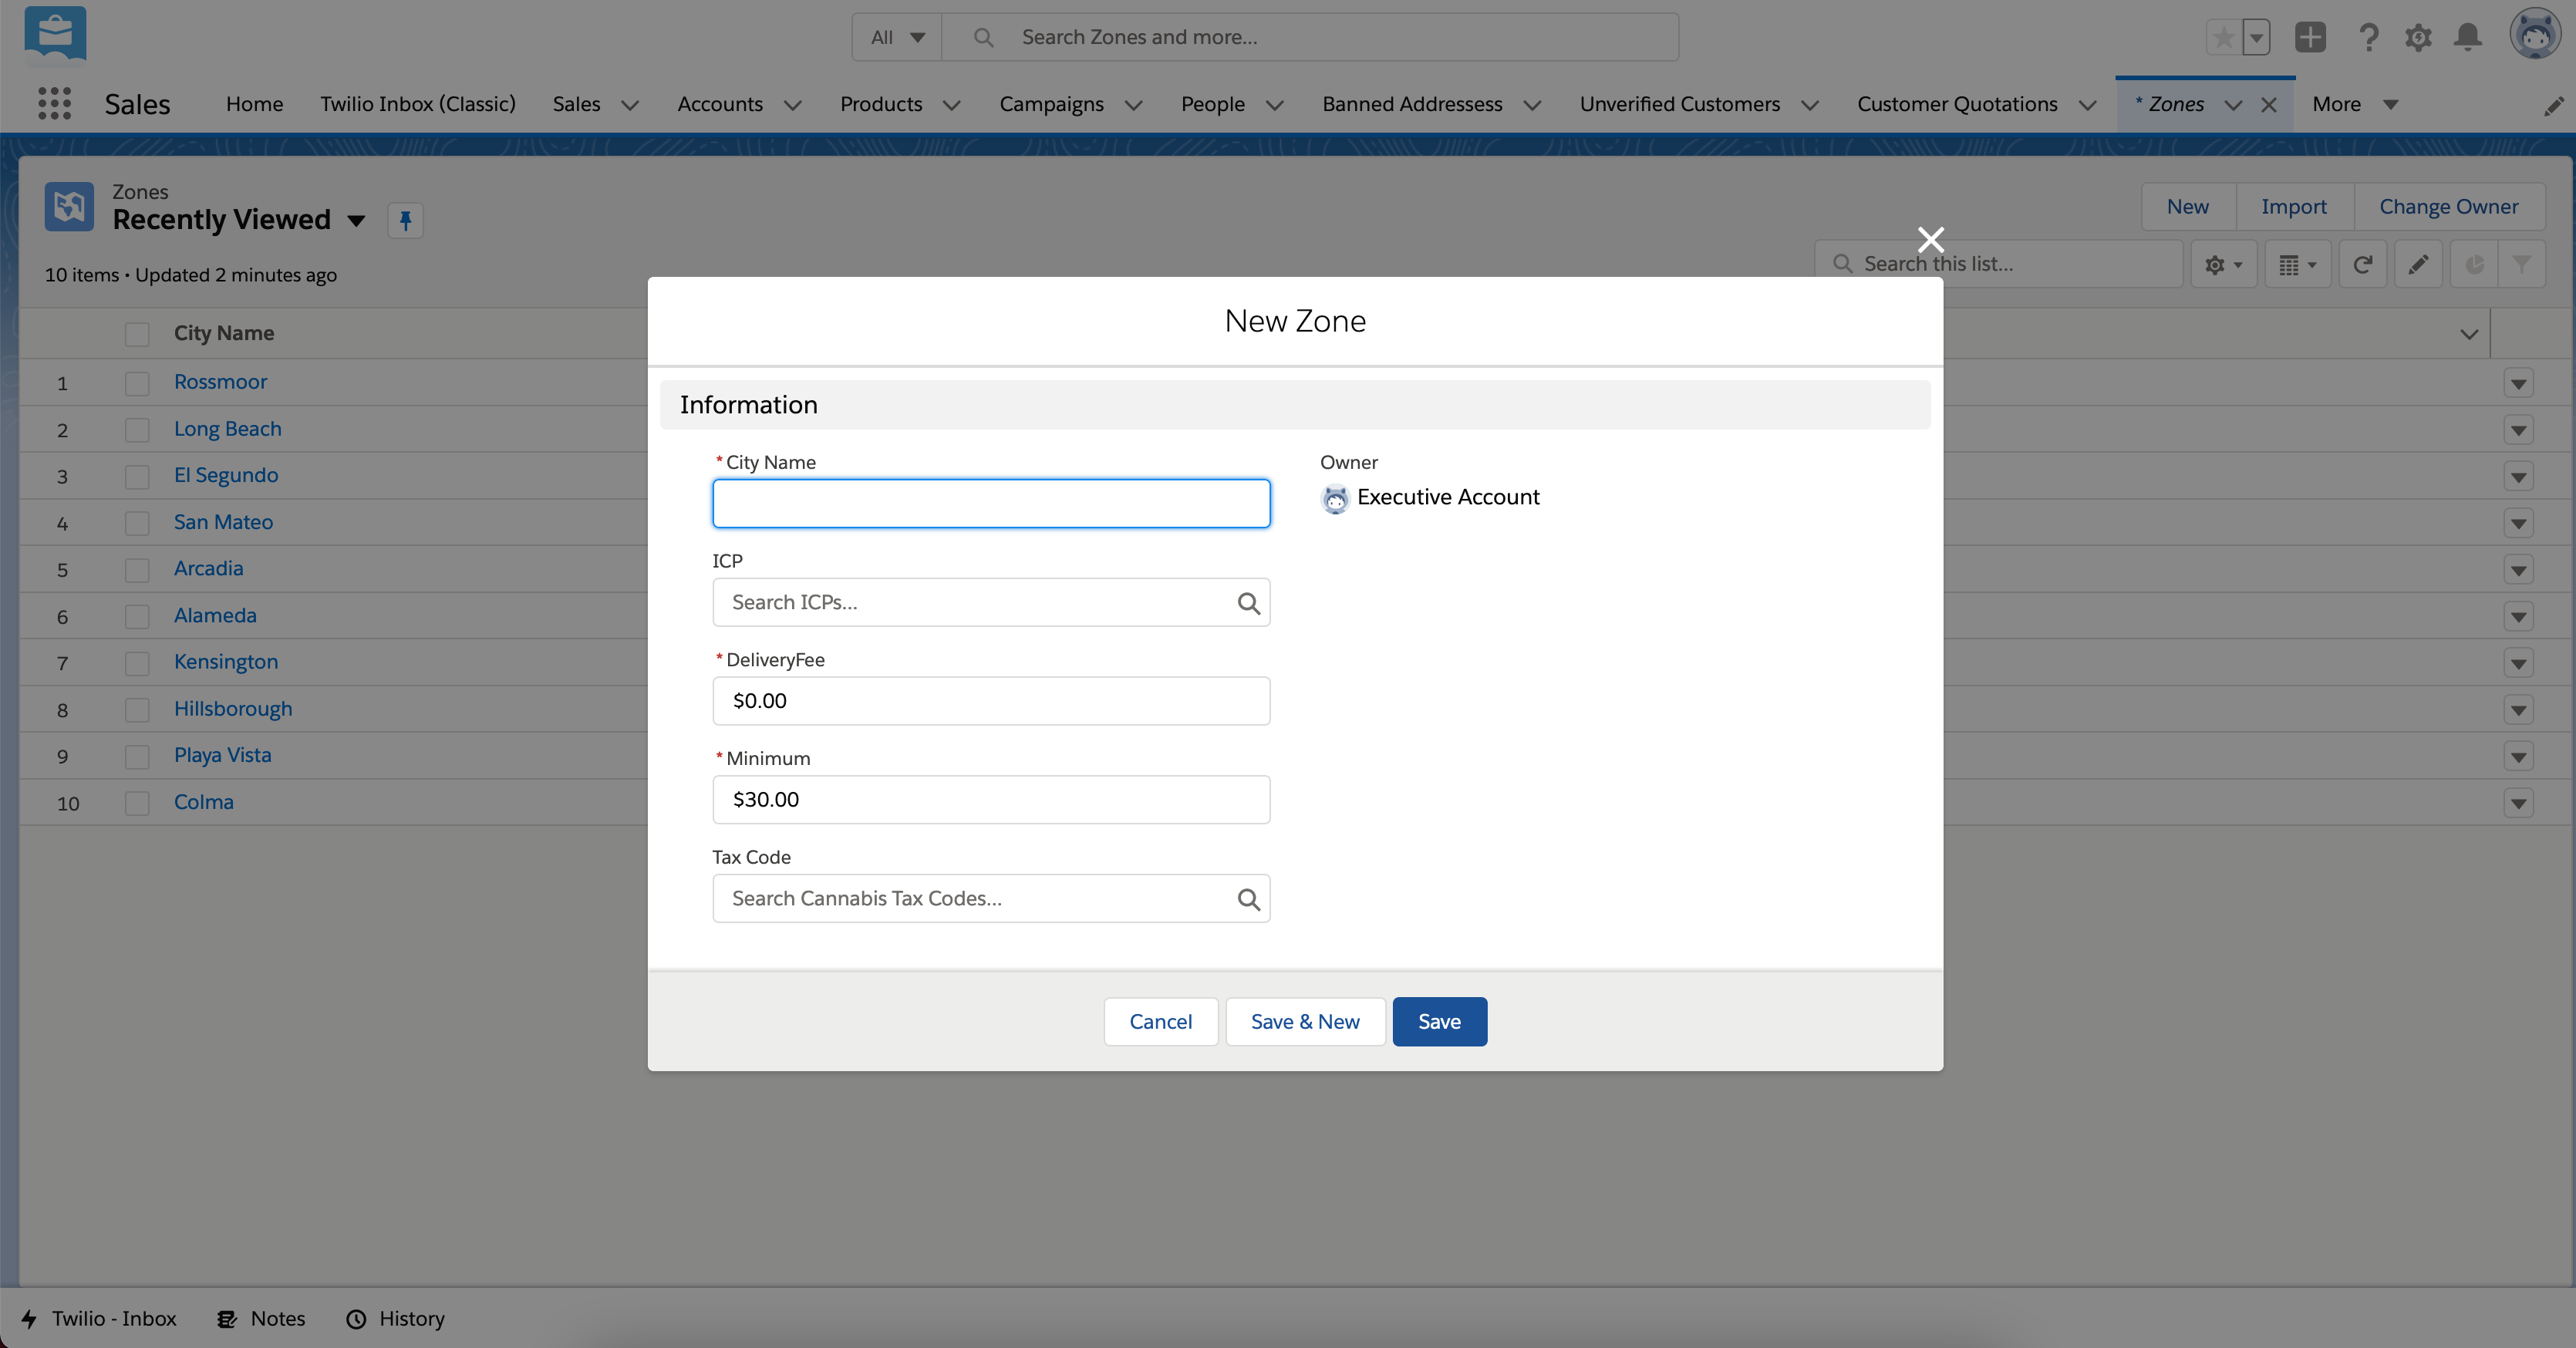Focus the City Name input field
Viewport: 2576px width, 1348px height.
[991, 503]
